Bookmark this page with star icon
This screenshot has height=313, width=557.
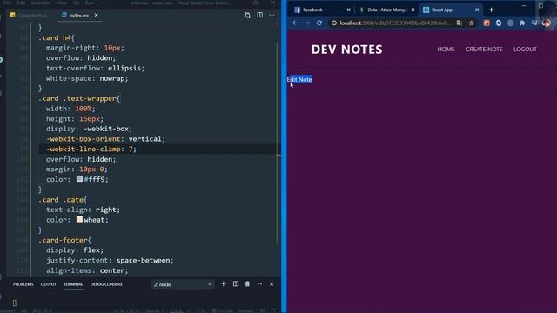pyautogui.click(x=472, y=23)
